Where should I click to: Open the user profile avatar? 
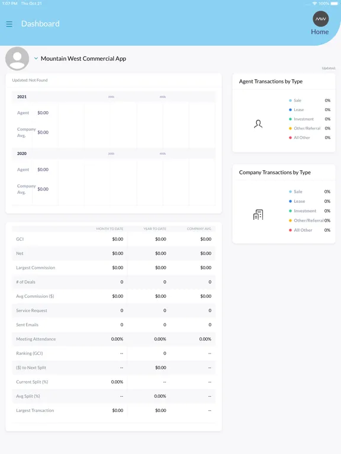point(17,59)
